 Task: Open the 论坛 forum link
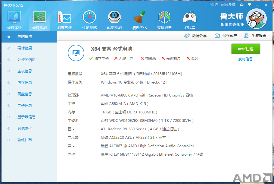(214, 5)
